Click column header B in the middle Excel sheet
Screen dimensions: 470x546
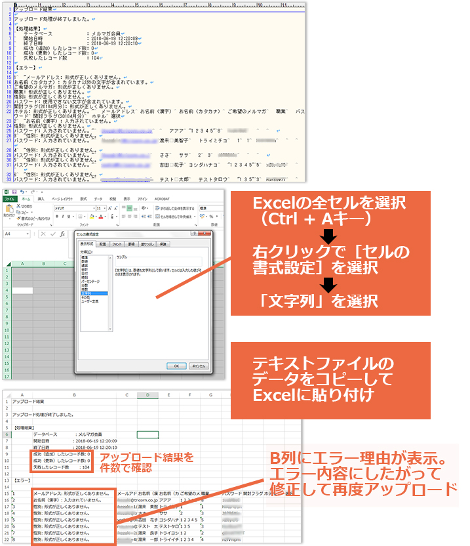44,264
